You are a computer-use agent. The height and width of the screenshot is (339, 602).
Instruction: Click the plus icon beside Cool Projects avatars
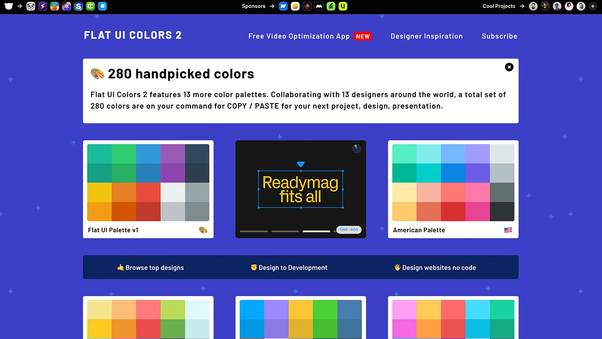pos(593,6)
